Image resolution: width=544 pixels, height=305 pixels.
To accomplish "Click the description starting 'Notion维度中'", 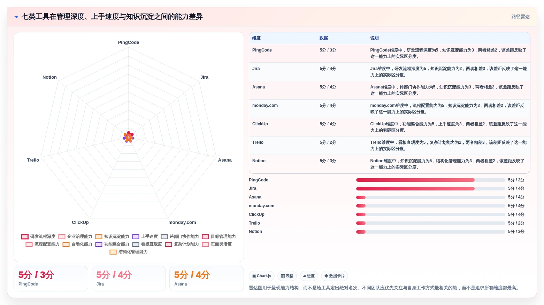I will pos(447,164).
